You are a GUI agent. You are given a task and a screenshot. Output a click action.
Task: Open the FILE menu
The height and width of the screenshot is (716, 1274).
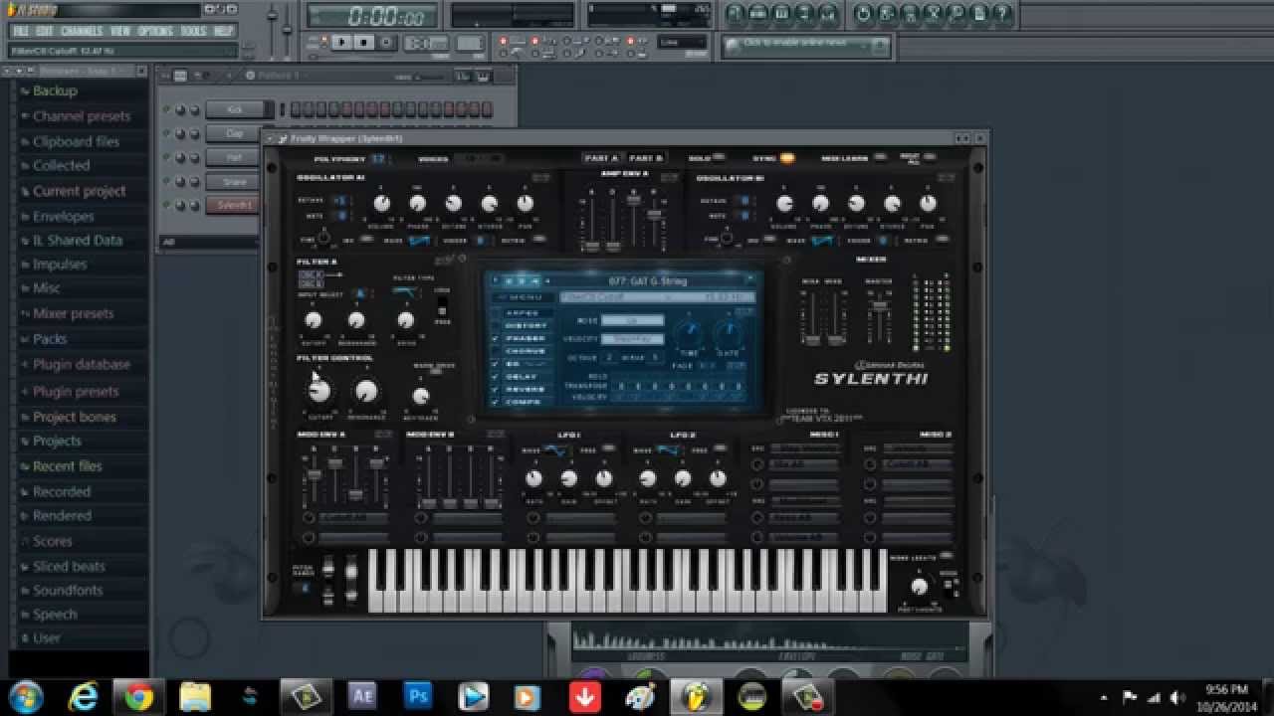coord(21,31)
